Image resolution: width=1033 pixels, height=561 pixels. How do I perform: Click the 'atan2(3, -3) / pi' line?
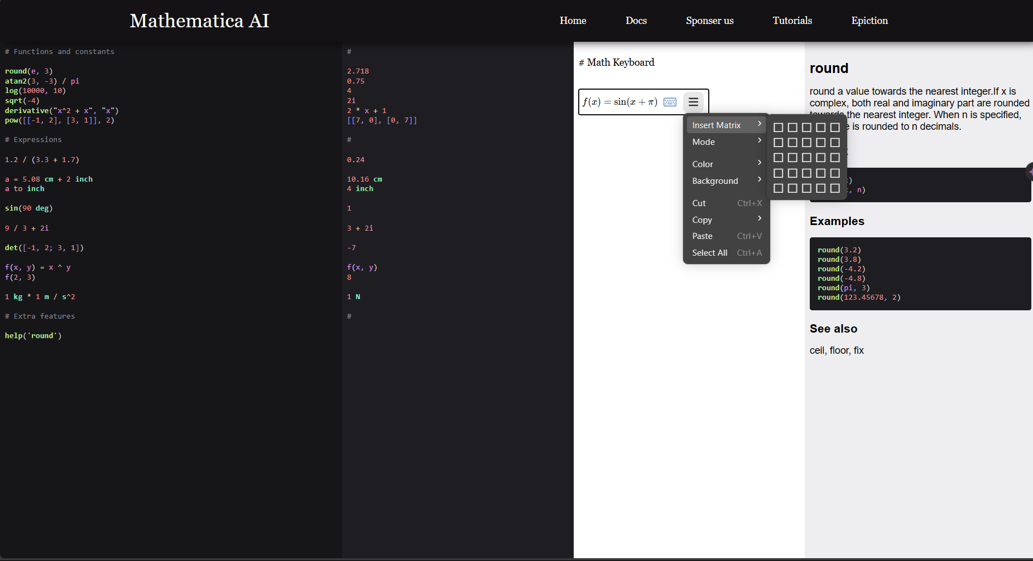click(x=42, y=81)
